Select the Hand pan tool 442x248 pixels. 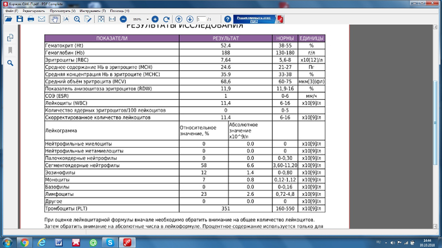[55, 19]
